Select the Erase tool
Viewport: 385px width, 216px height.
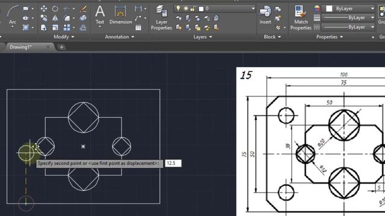83,9
